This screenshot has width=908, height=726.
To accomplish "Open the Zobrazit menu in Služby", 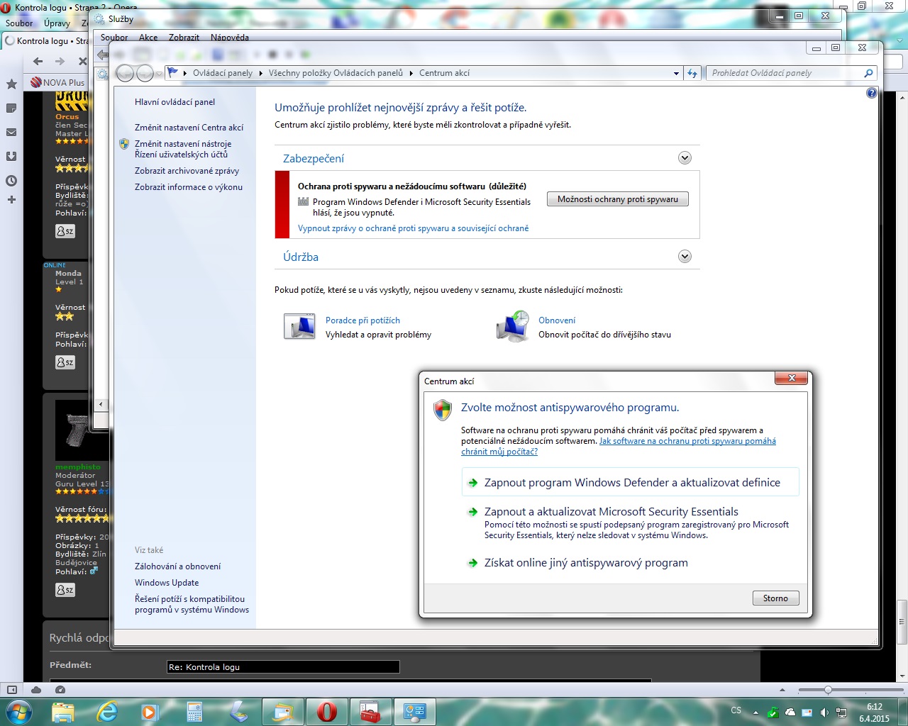I will click(184, 38).
